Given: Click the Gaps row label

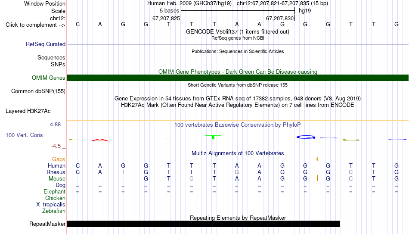Looking at the screenshot, I should point(59,159).
